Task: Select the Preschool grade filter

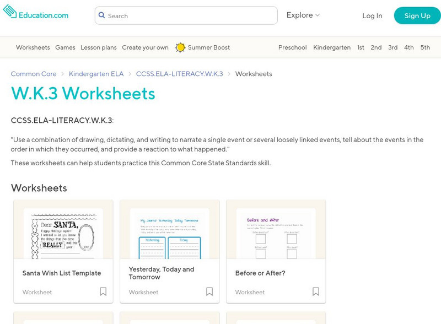Action: coord(293,47)
